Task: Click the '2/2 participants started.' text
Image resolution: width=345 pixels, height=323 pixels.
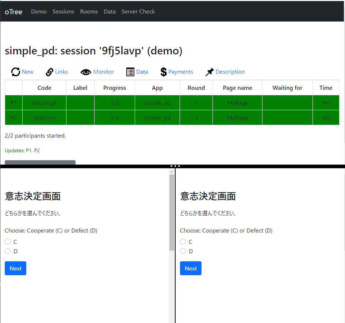Action: (35, 135)
